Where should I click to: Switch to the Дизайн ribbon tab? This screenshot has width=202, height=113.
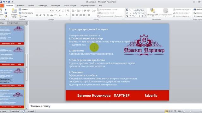coord(31,6)
